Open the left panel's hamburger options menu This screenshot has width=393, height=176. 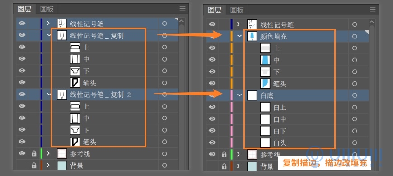(182, 9)
